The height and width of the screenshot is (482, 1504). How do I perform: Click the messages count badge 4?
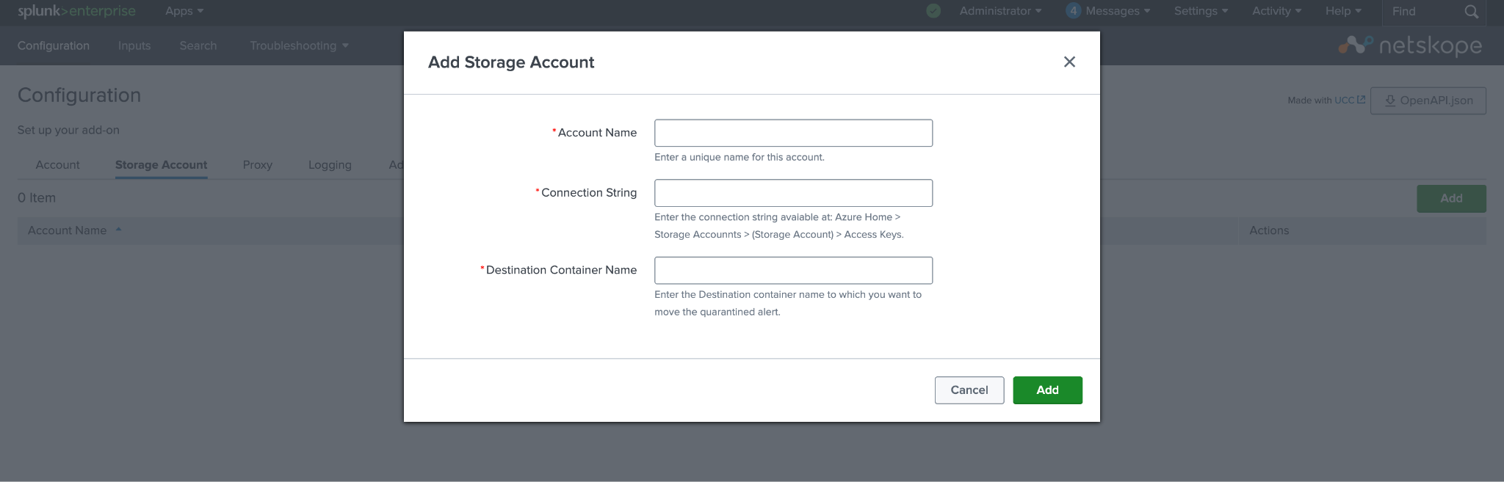pyautogui.click(x=1074, y=11)
